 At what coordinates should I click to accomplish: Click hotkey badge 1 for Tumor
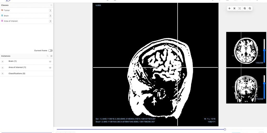pos(50,10)
